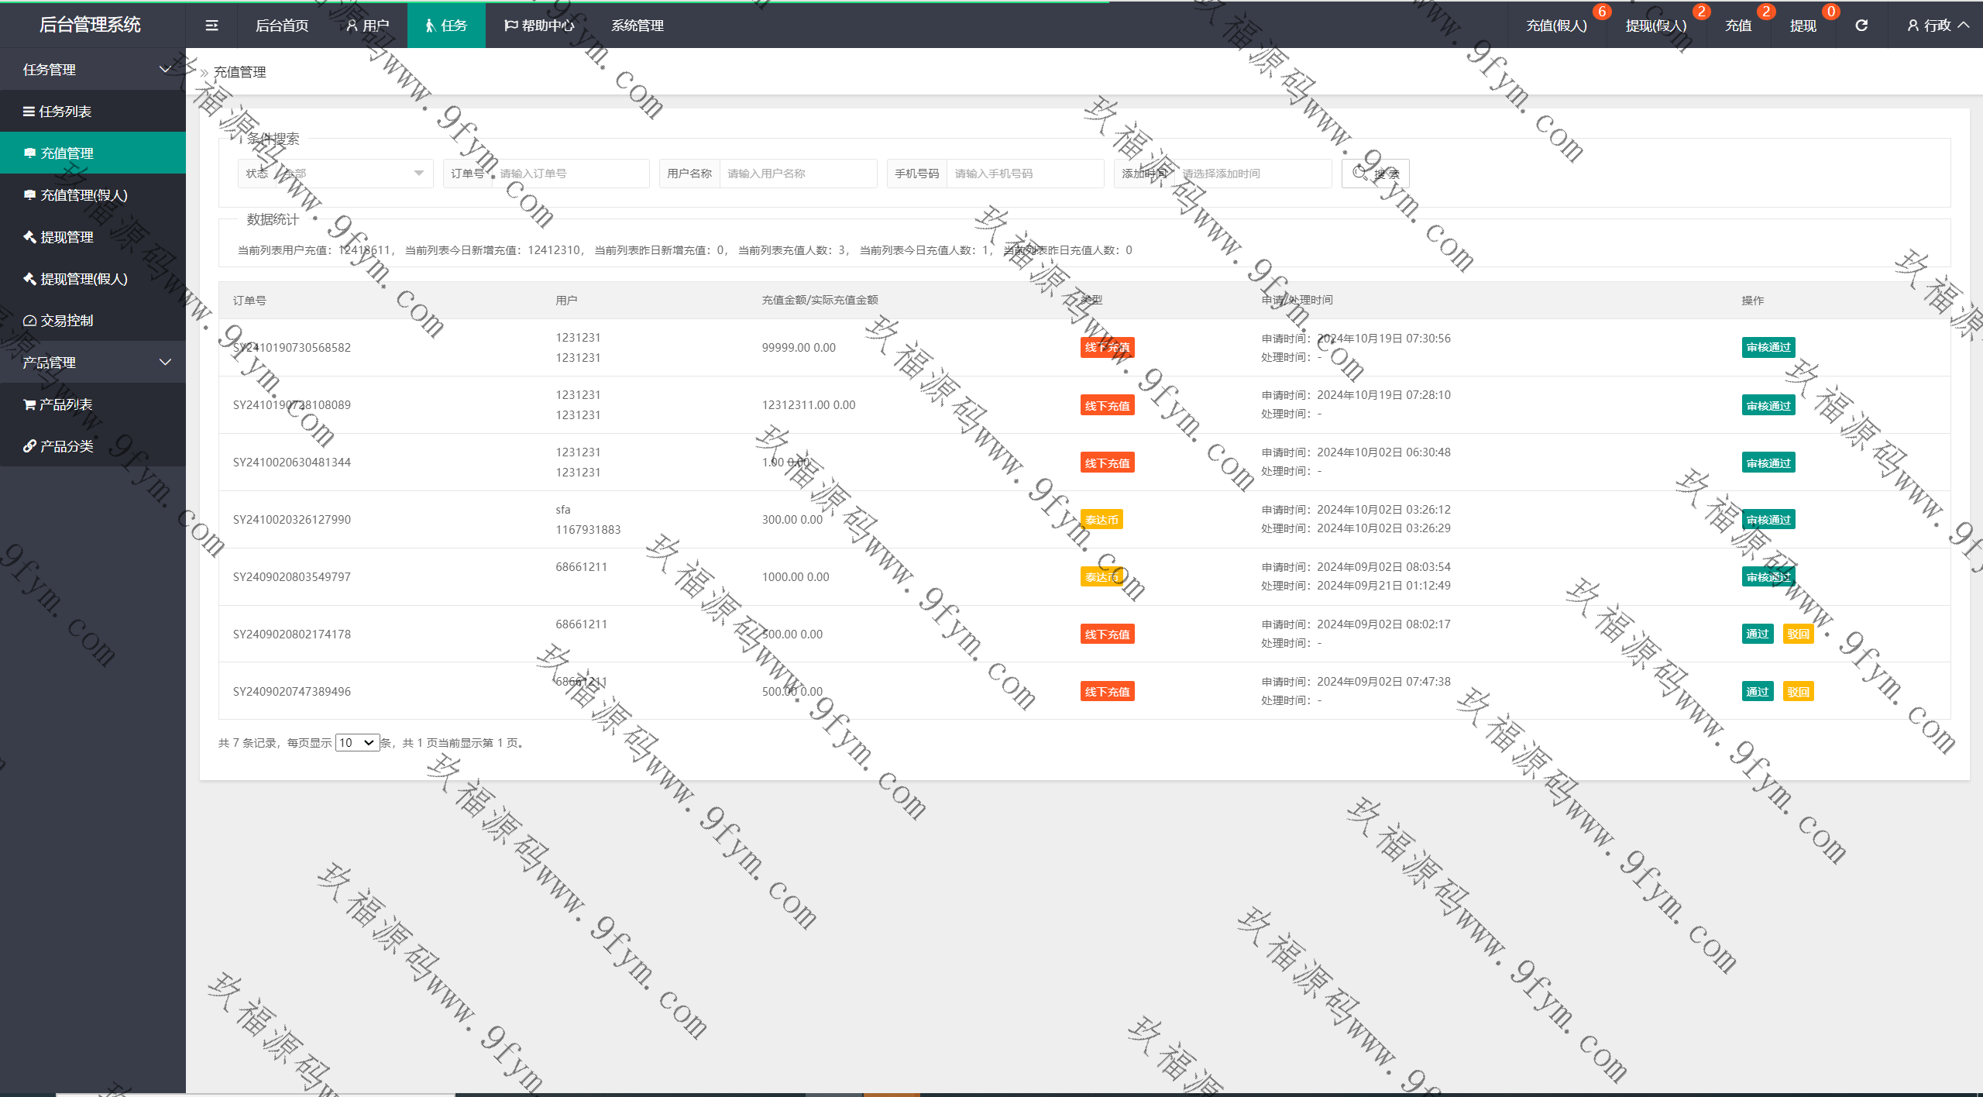Click the 添加时间 date picker field
The width and height of the screenshot is (1983, 1097).
tap(1251, 174)
